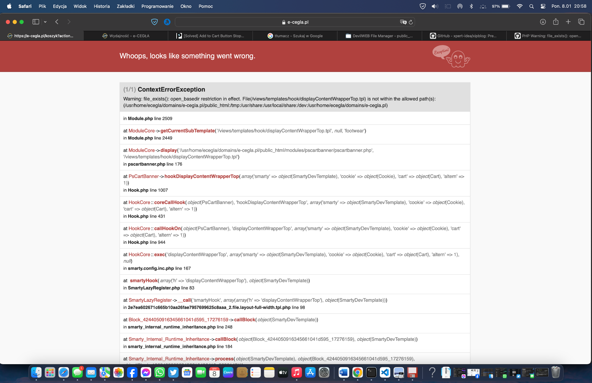Open a new tab with plus icon
The image size is (592, 383).
pos(568,22)
